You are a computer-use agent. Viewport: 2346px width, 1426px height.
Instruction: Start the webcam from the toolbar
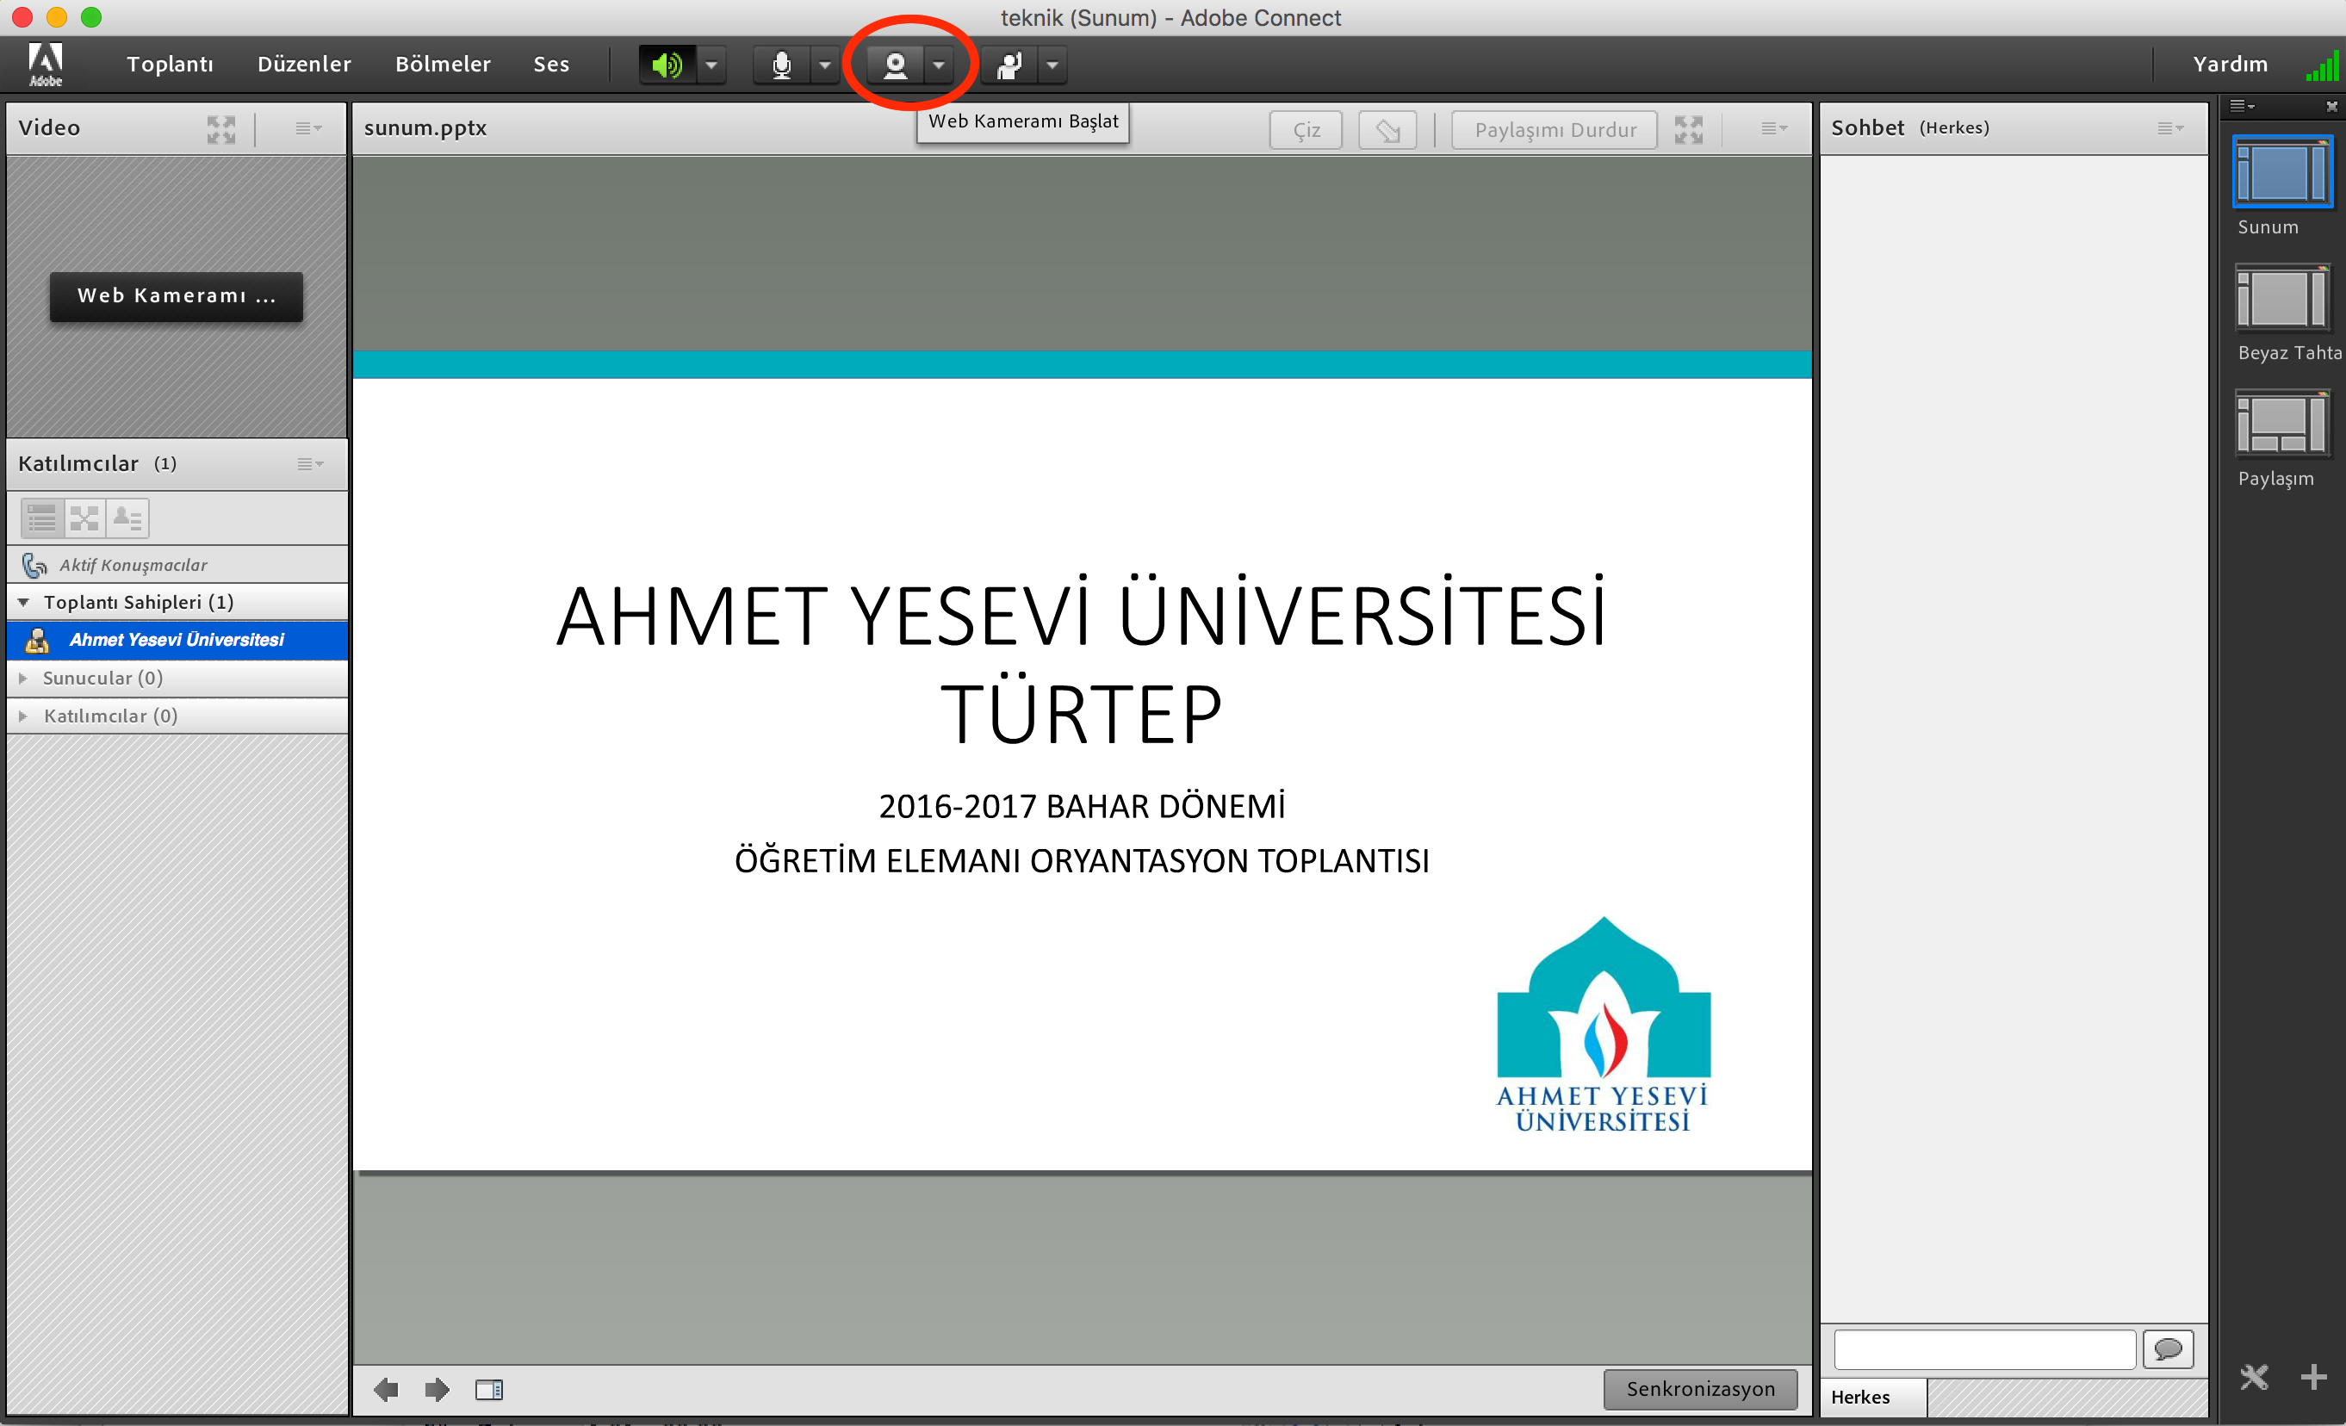pos(895,65)
